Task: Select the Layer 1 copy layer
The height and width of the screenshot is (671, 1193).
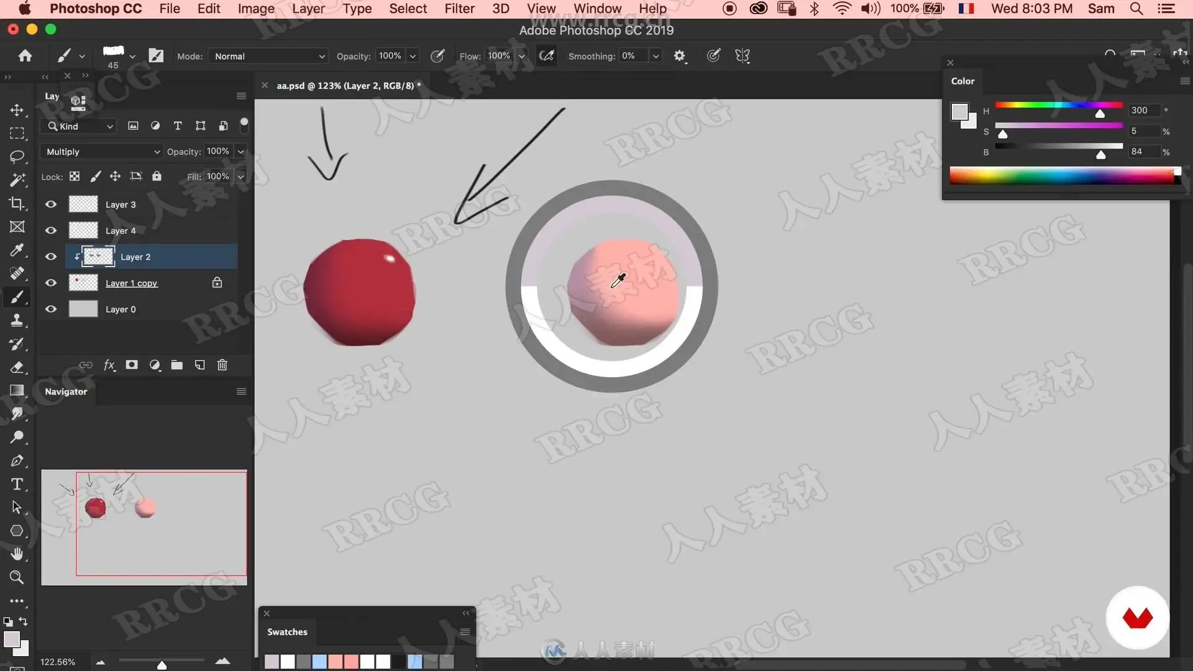Action: coord(151,283)
